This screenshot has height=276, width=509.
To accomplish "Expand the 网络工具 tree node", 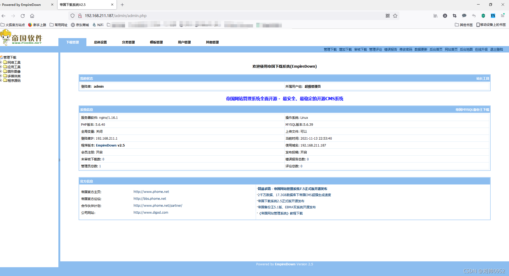I will (1, 62).
